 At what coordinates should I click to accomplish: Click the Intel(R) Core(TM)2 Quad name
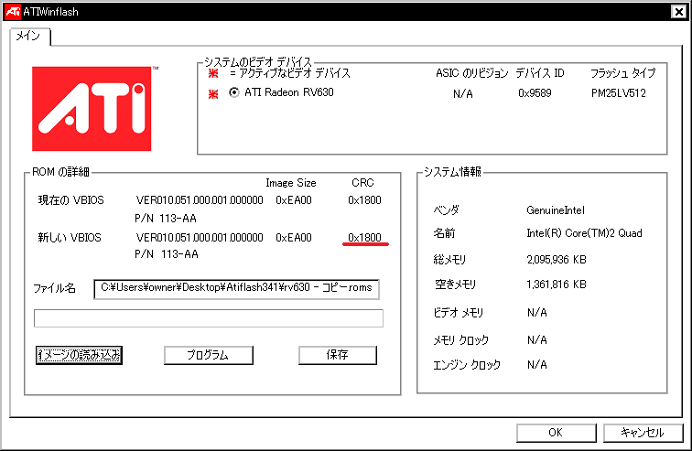584,233
